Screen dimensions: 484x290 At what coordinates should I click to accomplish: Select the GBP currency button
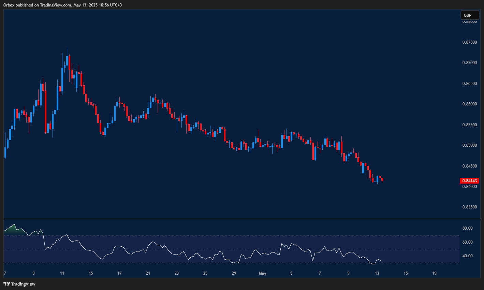tap(470, 15)
